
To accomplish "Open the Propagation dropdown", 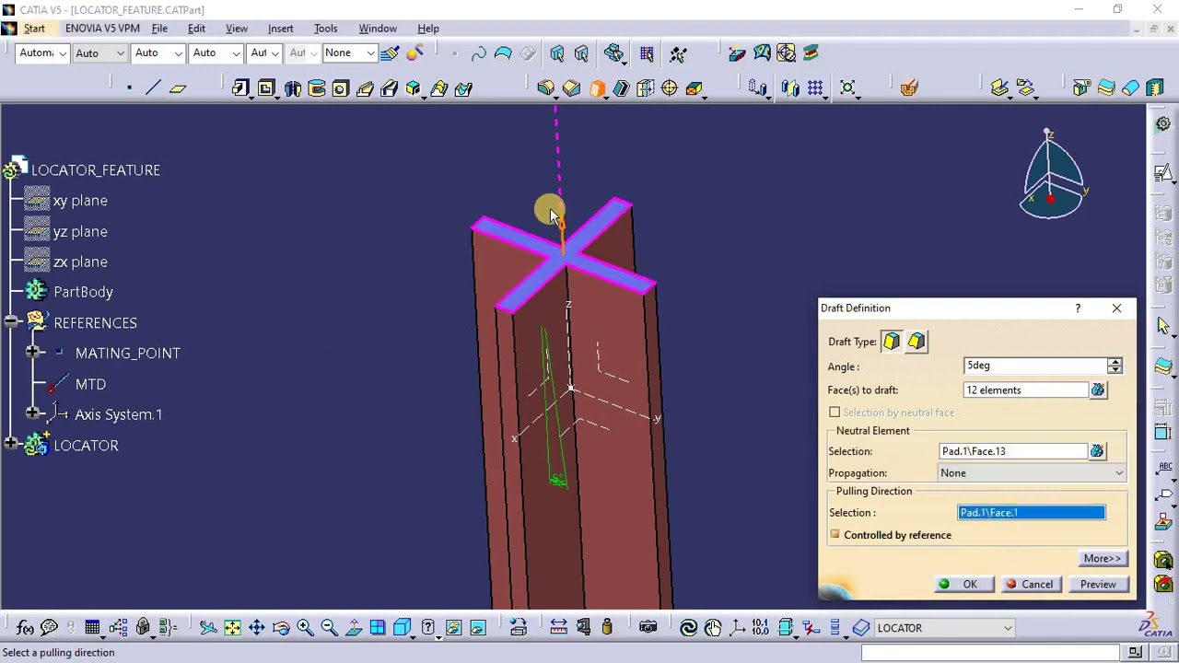I will click(x=1032, y=473).
